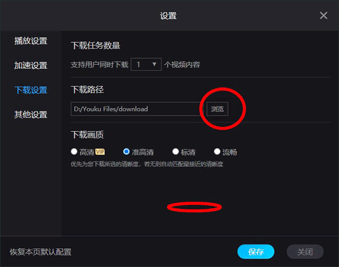The height and width of the screenshot is (267, 339).
Task: Click the VIP badge beside 高清
Action: [x=100, y=152]
